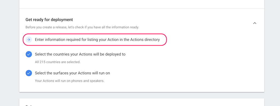
Task: Click the gray page background beside the card
Action: (10, 54)
